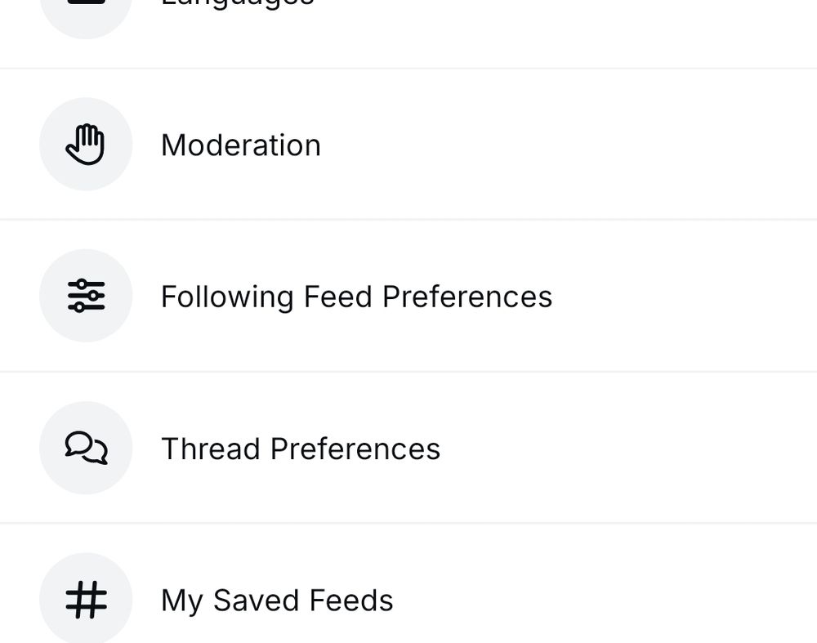Go to Thread Preferences label

click(301, 449)
